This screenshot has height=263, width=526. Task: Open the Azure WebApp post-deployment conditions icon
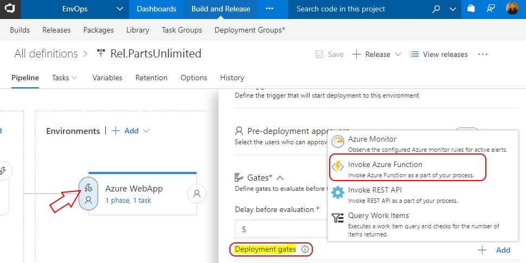[197, 194]
